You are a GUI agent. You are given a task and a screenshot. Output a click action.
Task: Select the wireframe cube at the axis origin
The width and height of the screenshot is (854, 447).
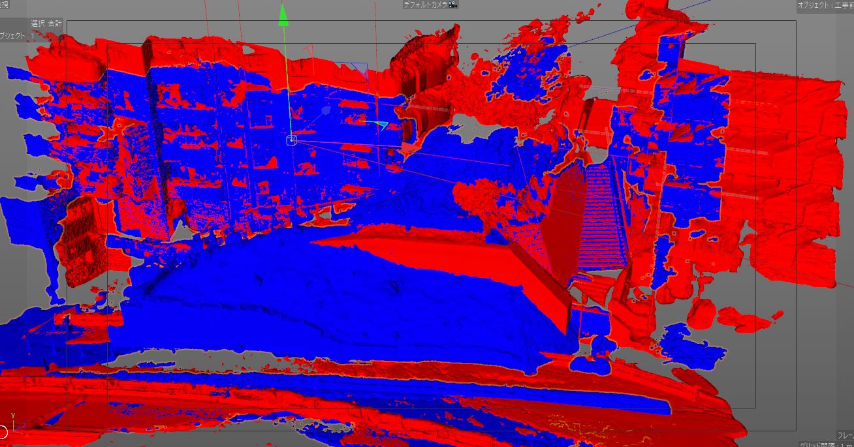coord(291,140)
